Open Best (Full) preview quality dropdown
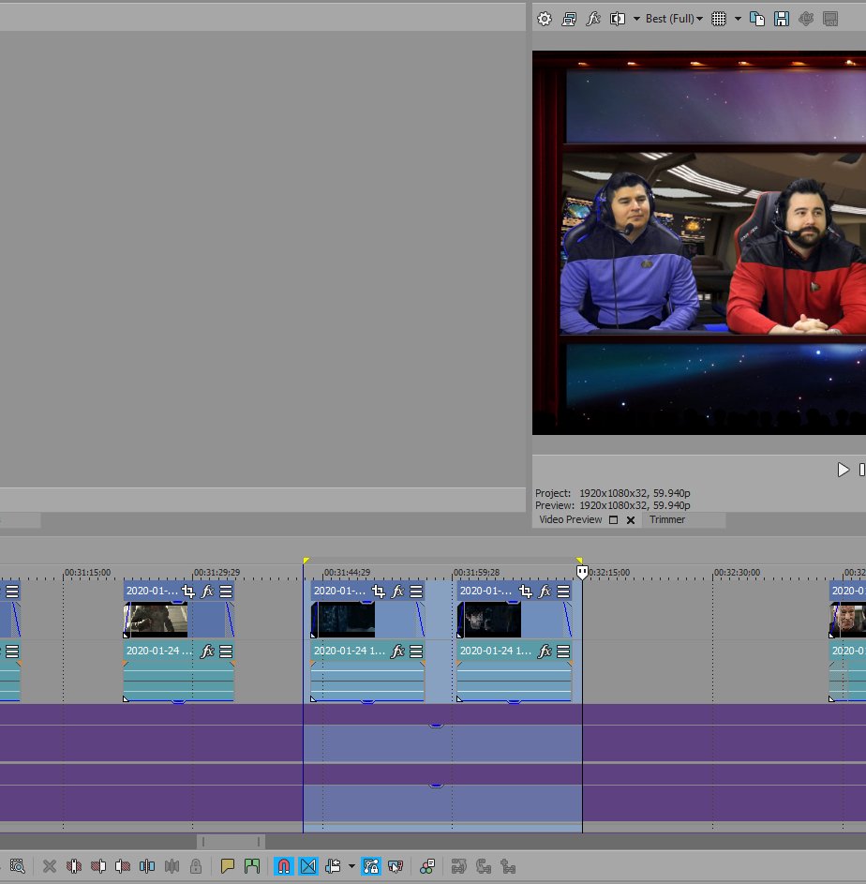 tap(674, 19)
